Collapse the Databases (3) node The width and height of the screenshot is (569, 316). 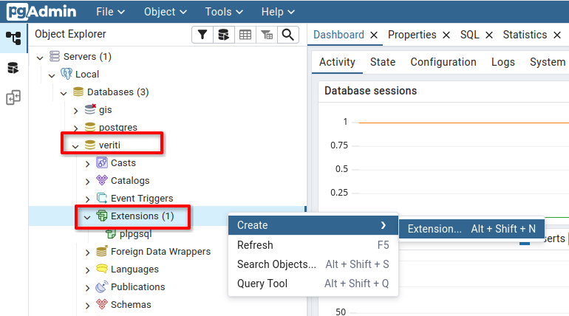coord(64,93)
